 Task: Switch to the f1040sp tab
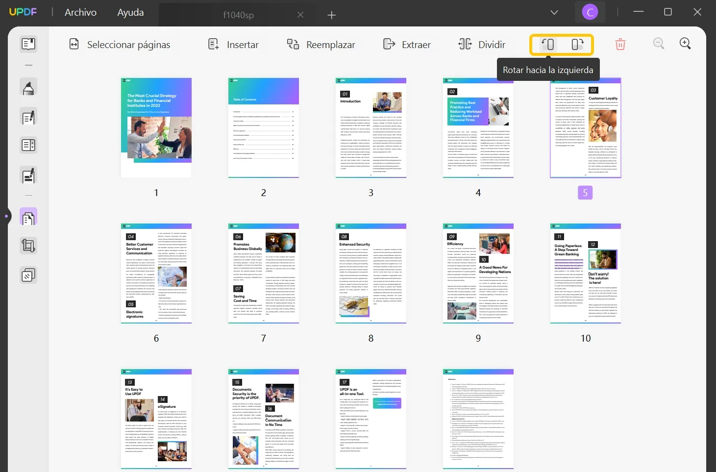coord(238,15)
